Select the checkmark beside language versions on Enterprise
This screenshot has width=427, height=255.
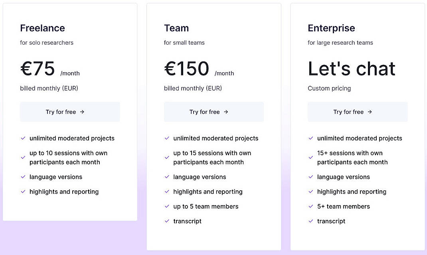click(311, 177)
